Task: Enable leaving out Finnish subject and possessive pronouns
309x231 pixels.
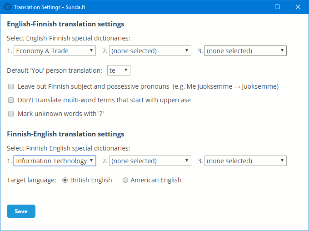Action: pos(11,86)
